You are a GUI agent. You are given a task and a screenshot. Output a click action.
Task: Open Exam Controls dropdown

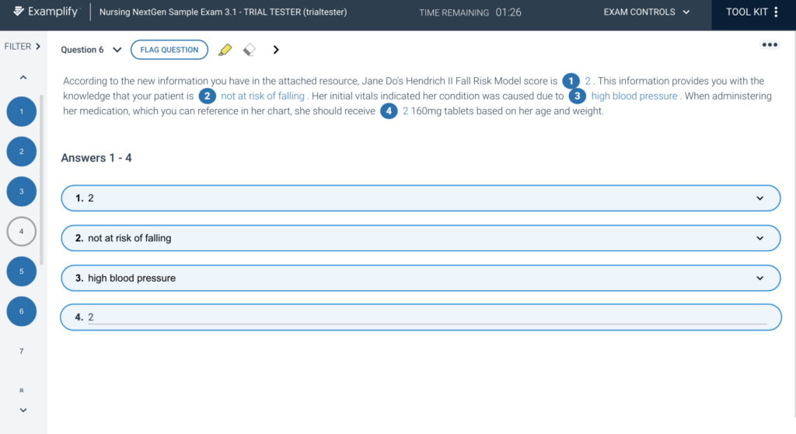647,12
